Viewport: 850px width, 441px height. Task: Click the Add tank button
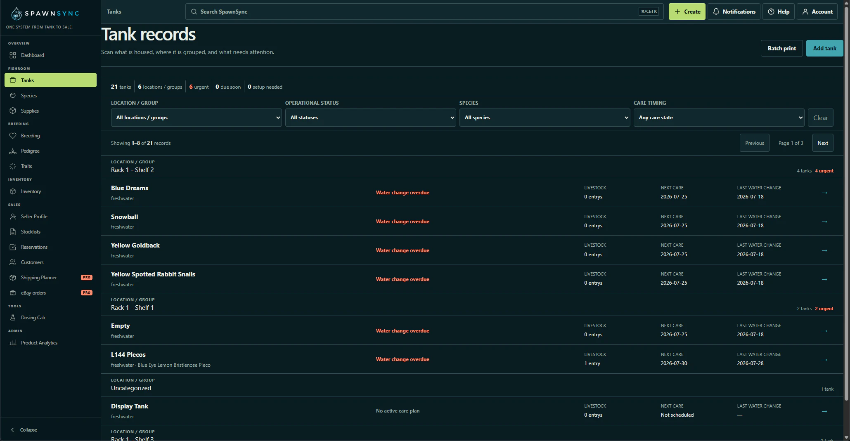coord(824,48)
